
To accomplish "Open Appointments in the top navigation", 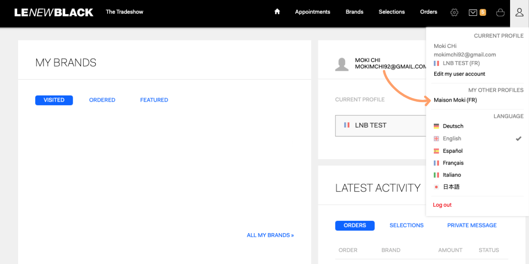I will click(x=313, y=12).
